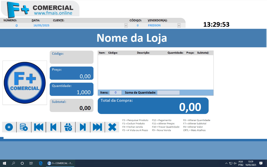Jump to last record with double-right arrow

pos(97,127)
